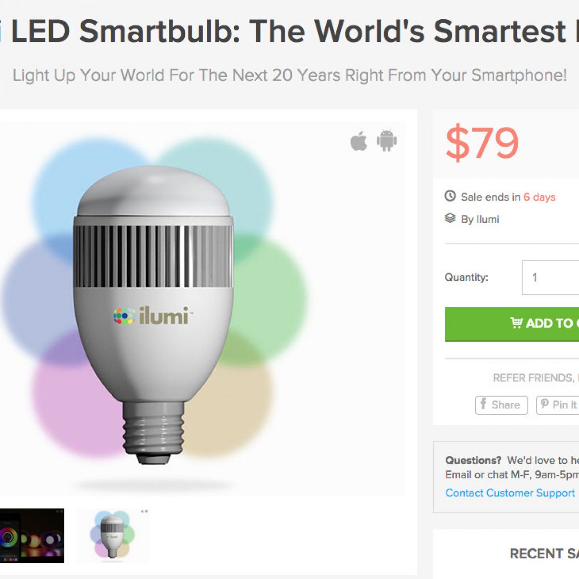Click the stacked layers icon near vendor name

tap(450, 218)
